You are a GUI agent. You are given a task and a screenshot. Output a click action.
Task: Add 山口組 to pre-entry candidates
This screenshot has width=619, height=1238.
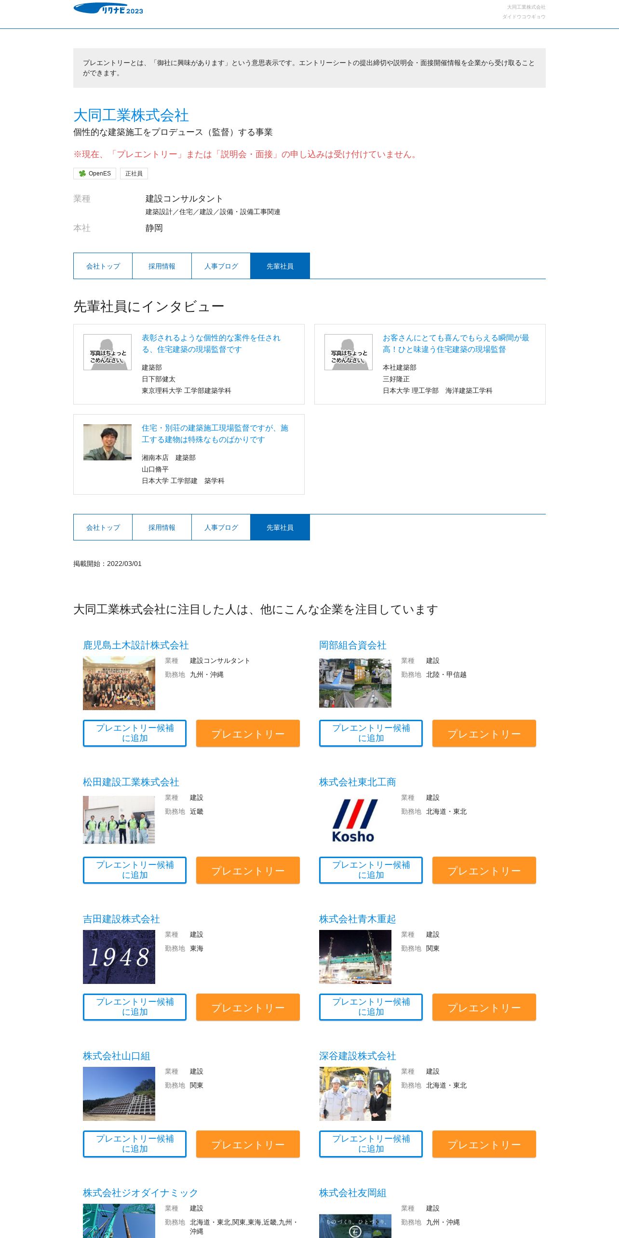[x=135, y=1144]
